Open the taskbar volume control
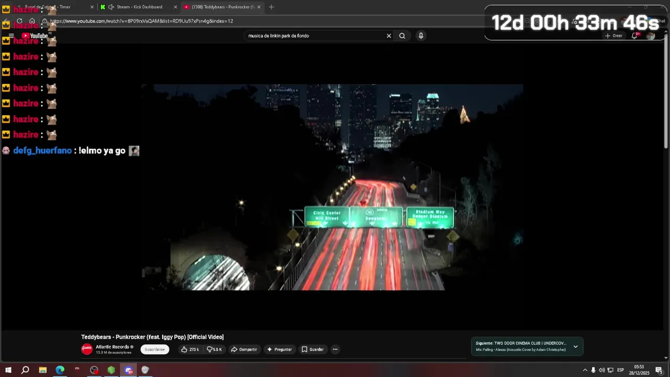The height and width of the screenshot is (377, 670). pos(601,370)
